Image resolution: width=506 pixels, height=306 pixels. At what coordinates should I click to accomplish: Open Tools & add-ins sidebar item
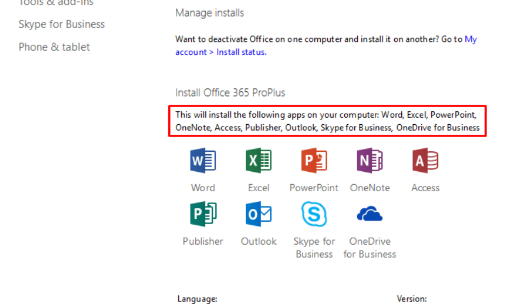(x=56, y=2)
